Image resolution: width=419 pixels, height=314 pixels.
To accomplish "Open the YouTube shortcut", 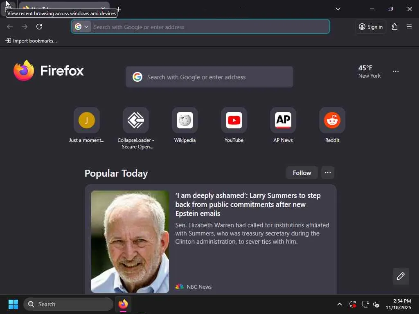I will (x=234, y=125).
